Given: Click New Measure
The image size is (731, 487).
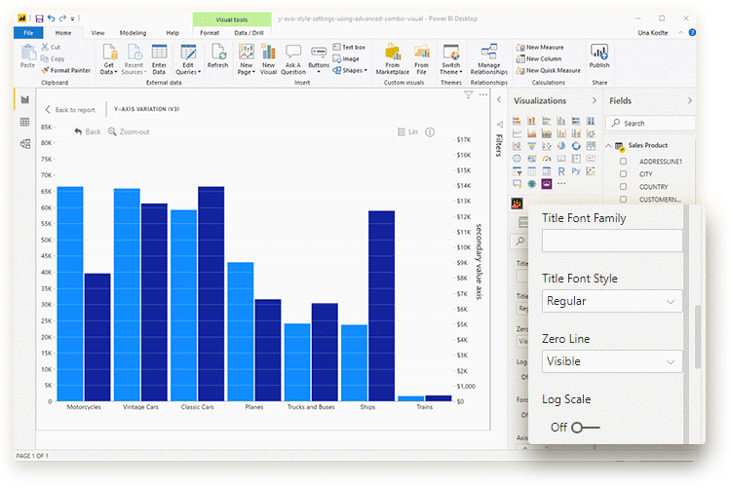Looking at the screenshot, I should point(540,47).
